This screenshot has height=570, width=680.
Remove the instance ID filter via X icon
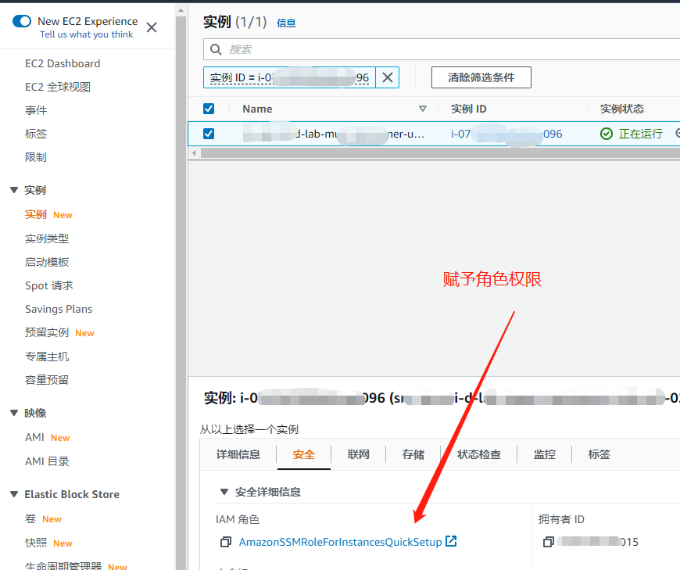tap(388, 77)
